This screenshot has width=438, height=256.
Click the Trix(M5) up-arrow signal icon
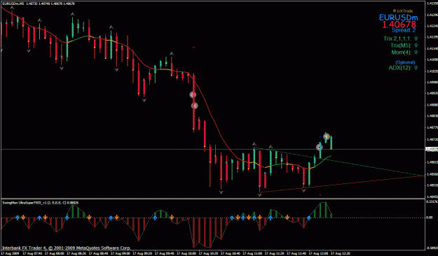(x=416, y=45)
